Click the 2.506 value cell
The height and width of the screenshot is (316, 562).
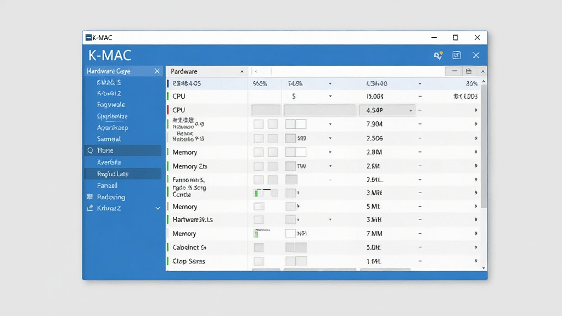374,138
